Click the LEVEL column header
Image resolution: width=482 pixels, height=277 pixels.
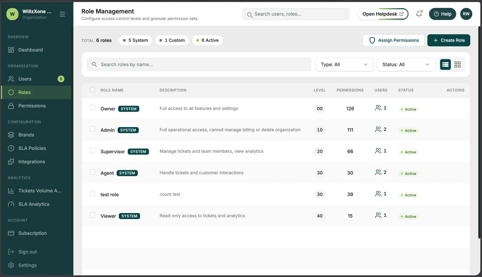320,90
